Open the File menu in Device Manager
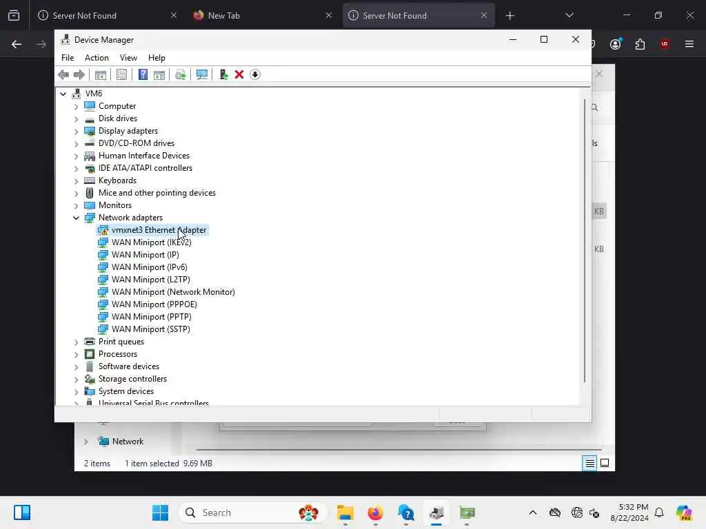Image resolution: width=706 pixels, height=529 pixels. pyautogui.click(x=68, y=58)
